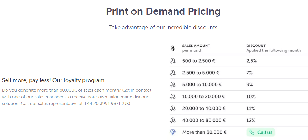Screen dimensions: 308x140
Task: Select the 2.500 to 5.000 € tier
Action: point(239,73)
